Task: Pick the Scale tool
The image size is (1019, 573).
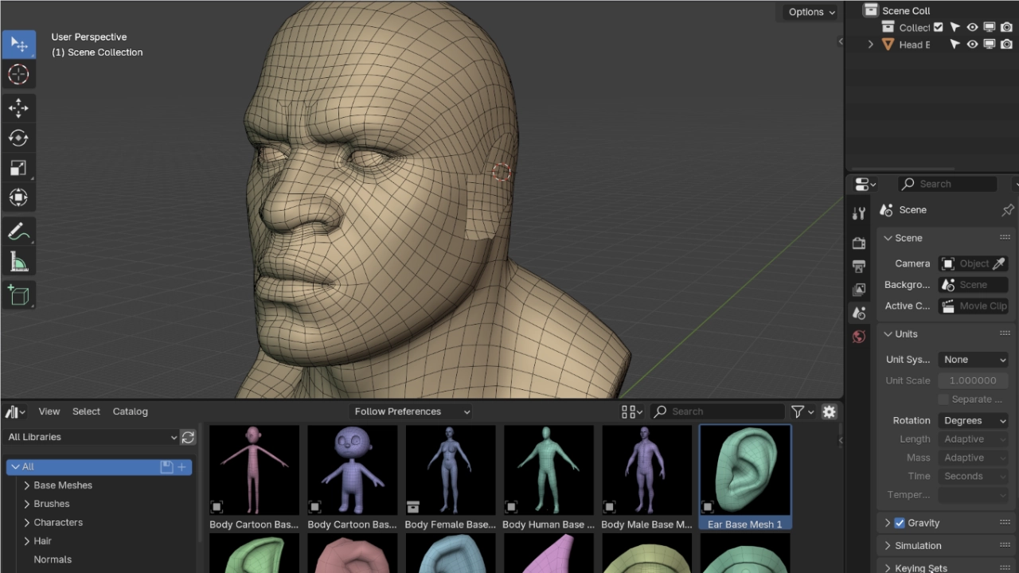Action: (x=18, y=168)
